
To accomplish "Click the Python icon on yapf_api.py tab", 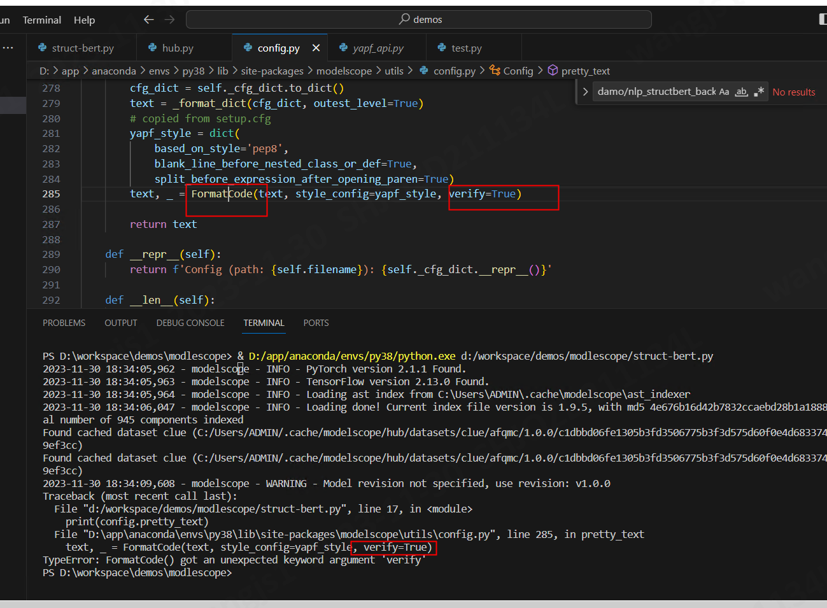I will point(343,48).
